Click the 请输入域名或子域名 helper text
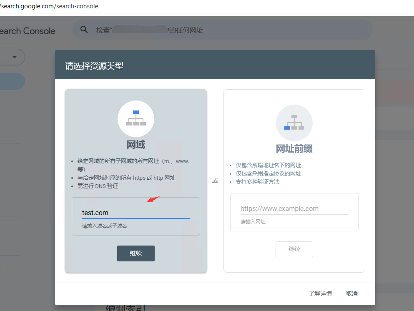414x311 pixels. pos(105,226)
